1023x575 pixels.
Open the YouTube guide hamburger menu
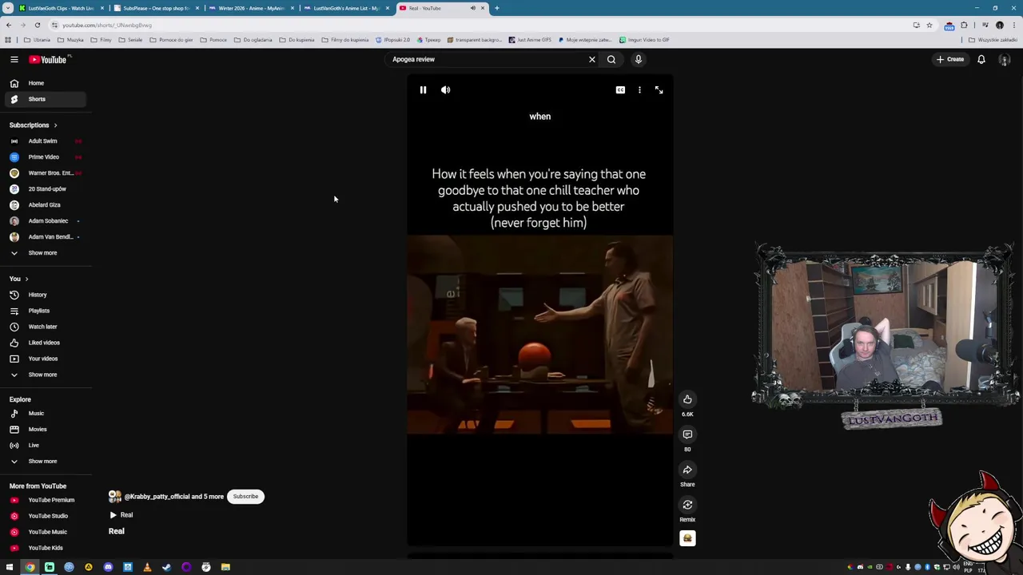(14, 59)
